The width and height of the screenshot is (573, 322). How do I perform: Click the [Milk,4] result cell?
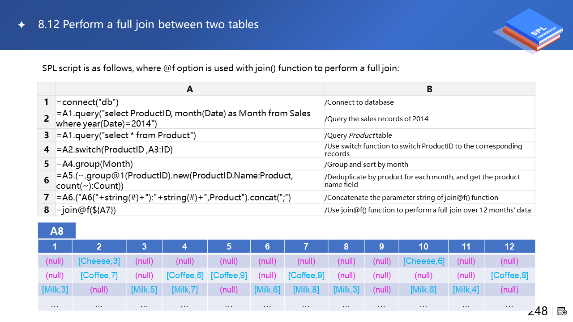pyautogui.click(x=466, y=290)
